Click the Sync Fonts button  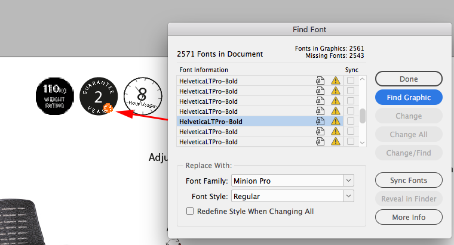coord(409,180)
